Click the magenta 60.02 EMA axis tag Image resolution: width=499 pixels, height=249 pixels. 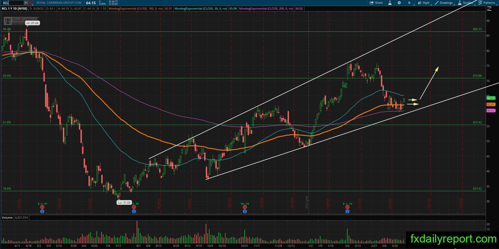491,111
